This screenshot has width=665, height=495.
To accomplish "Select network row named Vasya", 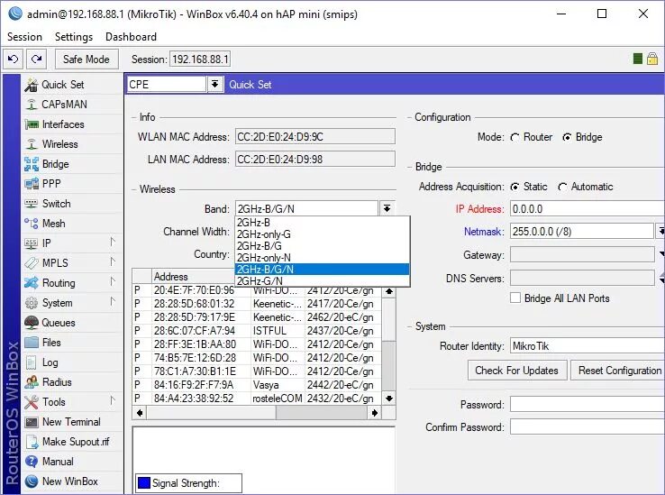I will pyautogui.click(x=257, y=385).
